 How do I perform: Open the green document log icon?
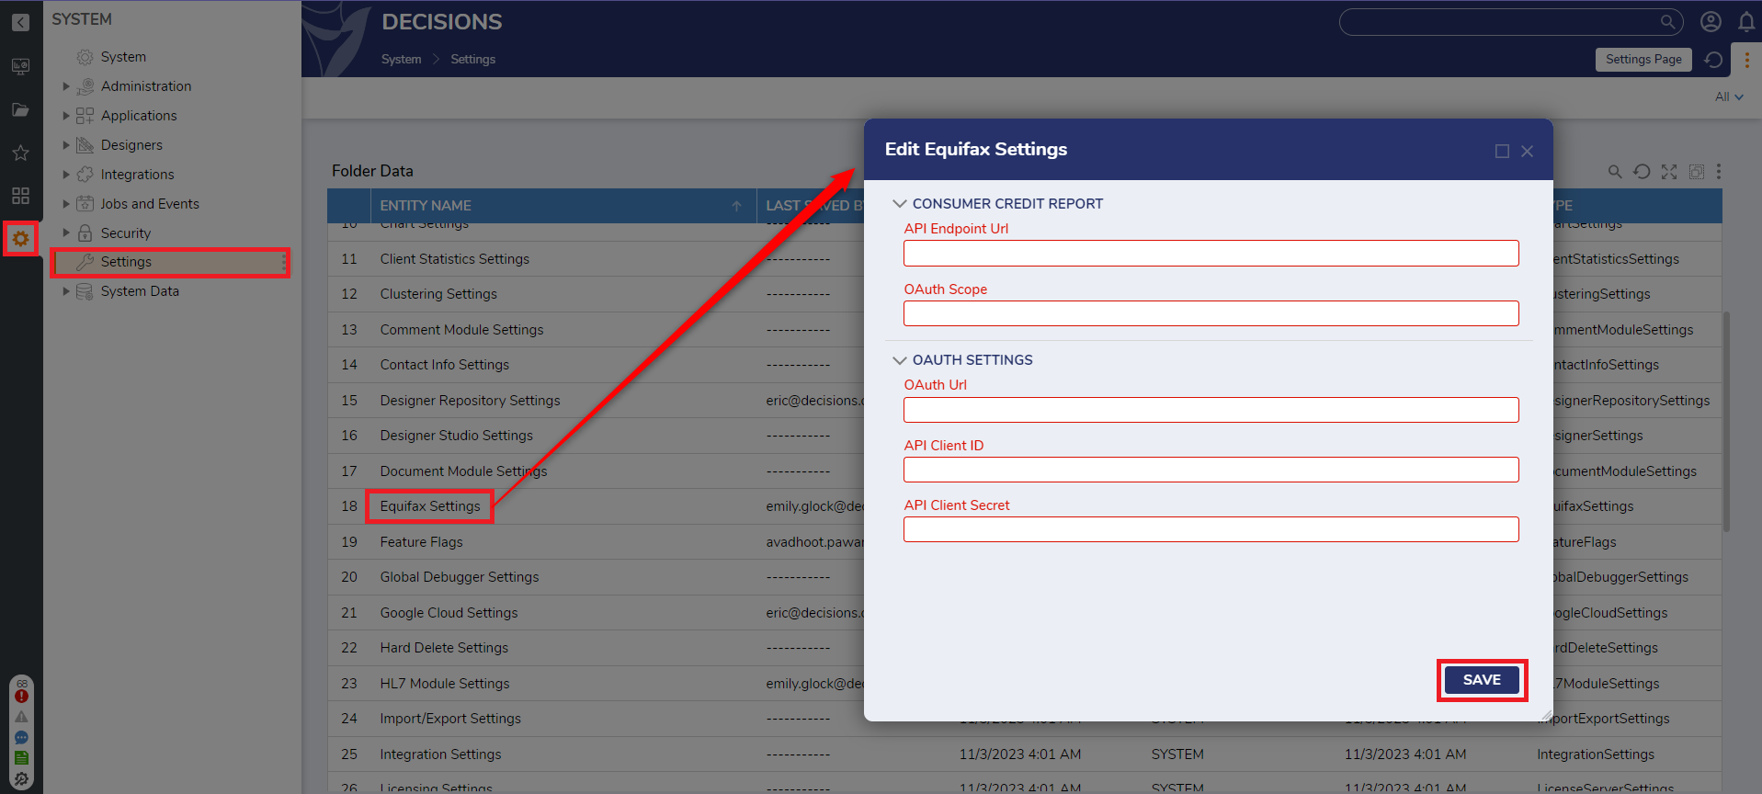click(x=21, y=758)
